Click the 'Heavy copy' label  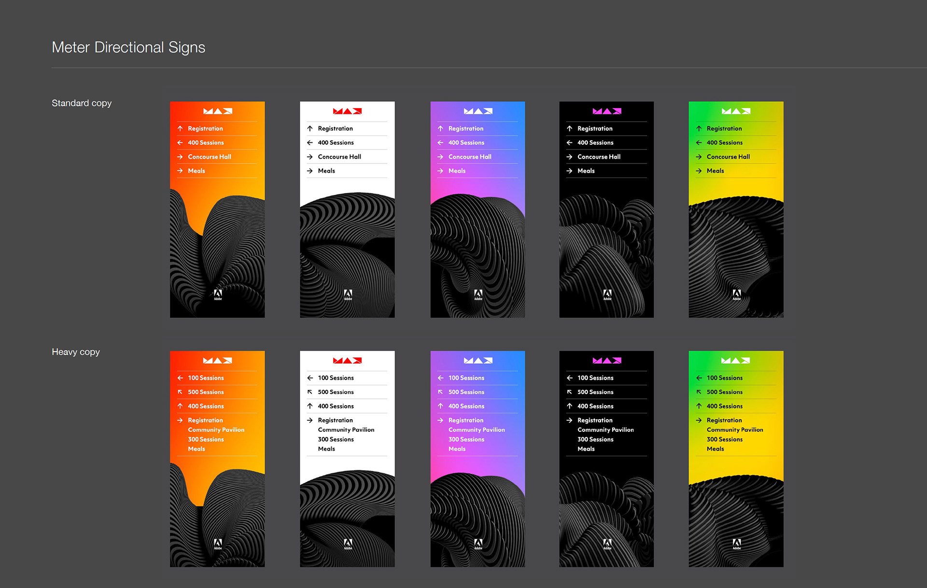coord(76,352)
